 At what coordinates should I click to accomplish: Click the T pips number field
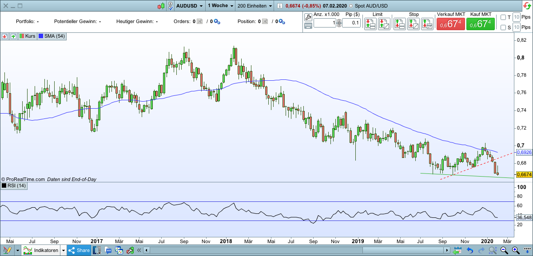point(516,17)
